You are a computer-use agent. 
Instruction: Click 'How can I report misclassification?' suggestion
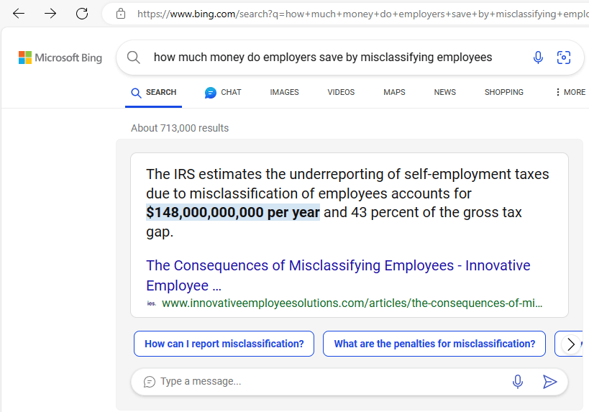click(224, 344)
